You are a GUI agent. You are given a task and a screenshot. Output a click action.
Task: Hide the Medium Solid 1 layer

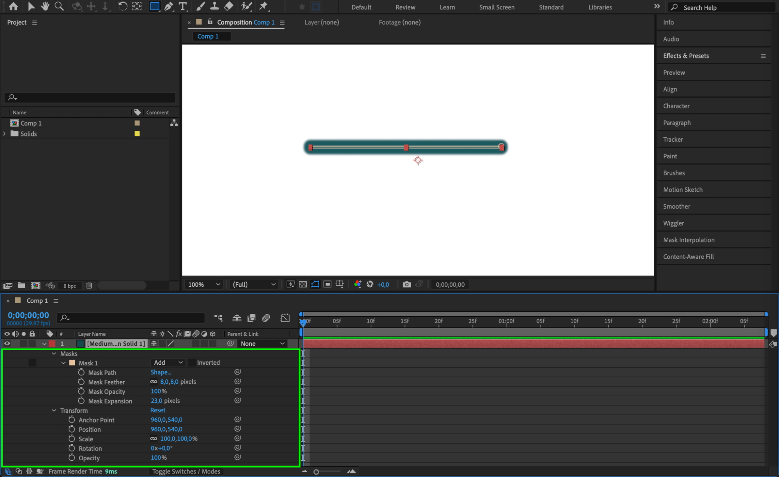click(7, 344)
